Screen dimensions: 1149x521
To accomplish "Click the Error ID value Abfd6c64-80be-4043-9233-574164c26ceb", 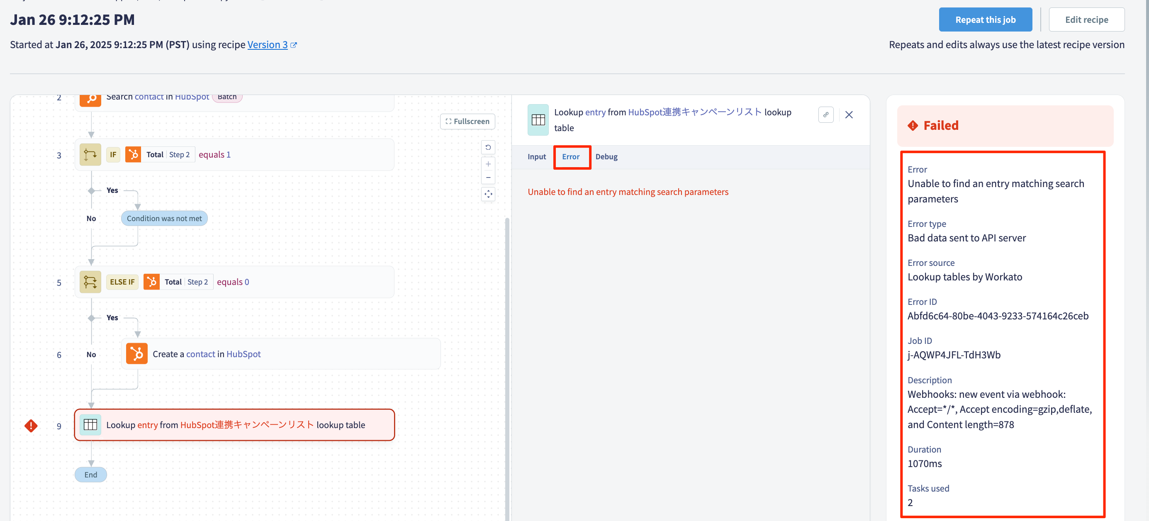I will point(998,316).
